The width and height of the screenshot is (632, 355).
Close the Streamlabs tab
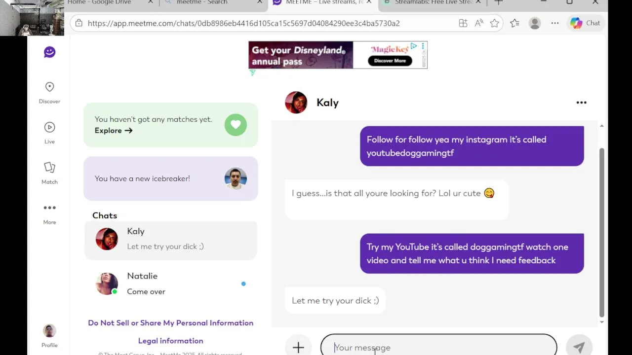pos(478,2)
